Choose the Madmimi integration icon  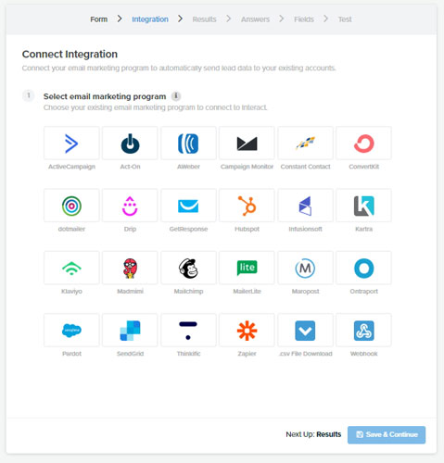[130, 268]
